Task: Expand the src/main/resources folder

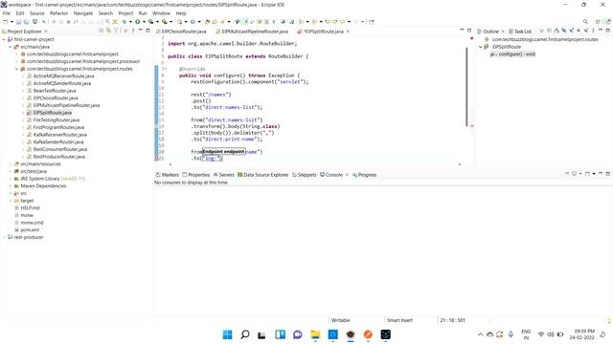Action: [x=11, y=164]
